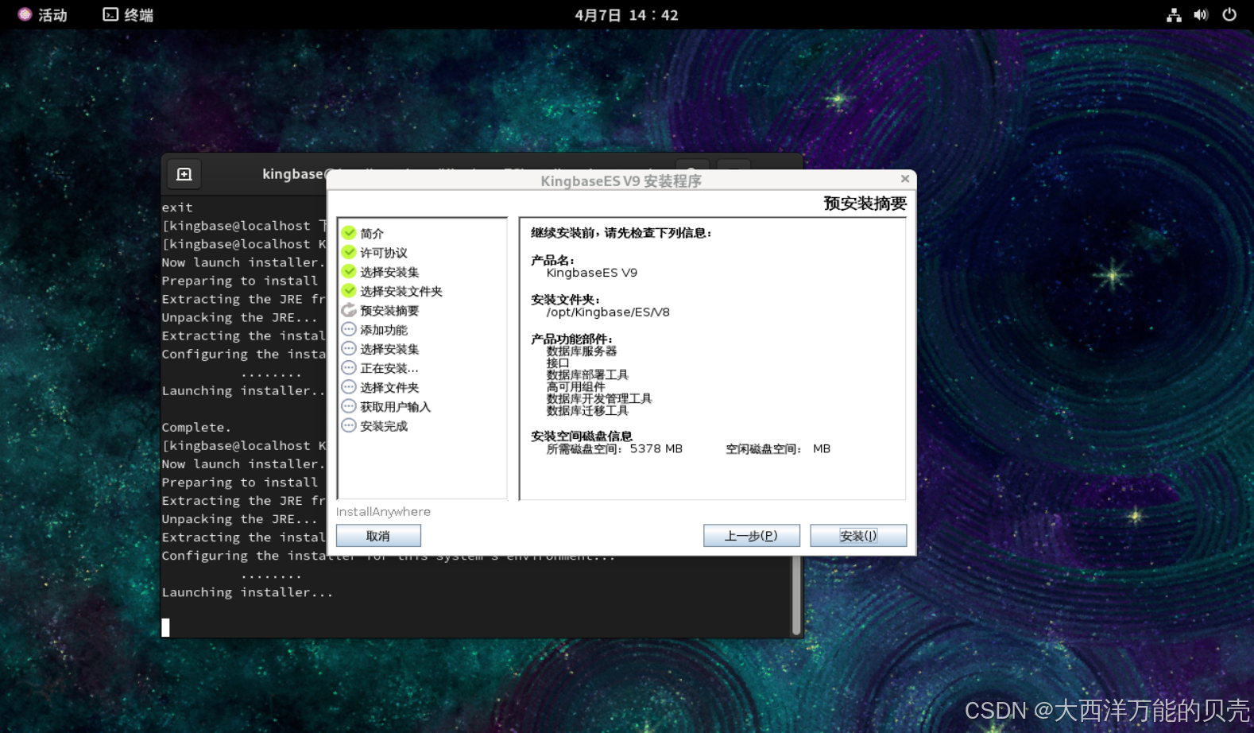1254x733 pixels.
Task: Open the 终端 application menu in top bar
Action: 128,14
